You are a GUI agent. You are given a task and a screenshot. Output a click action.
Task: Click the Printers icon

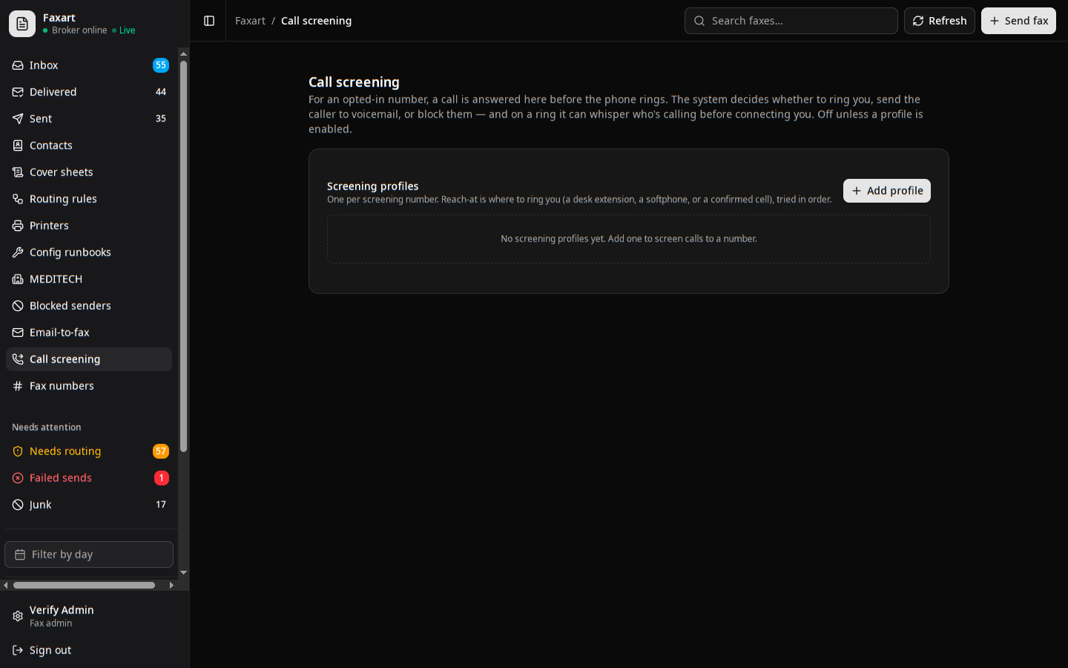pyautogui.click(x=18, y=226)
